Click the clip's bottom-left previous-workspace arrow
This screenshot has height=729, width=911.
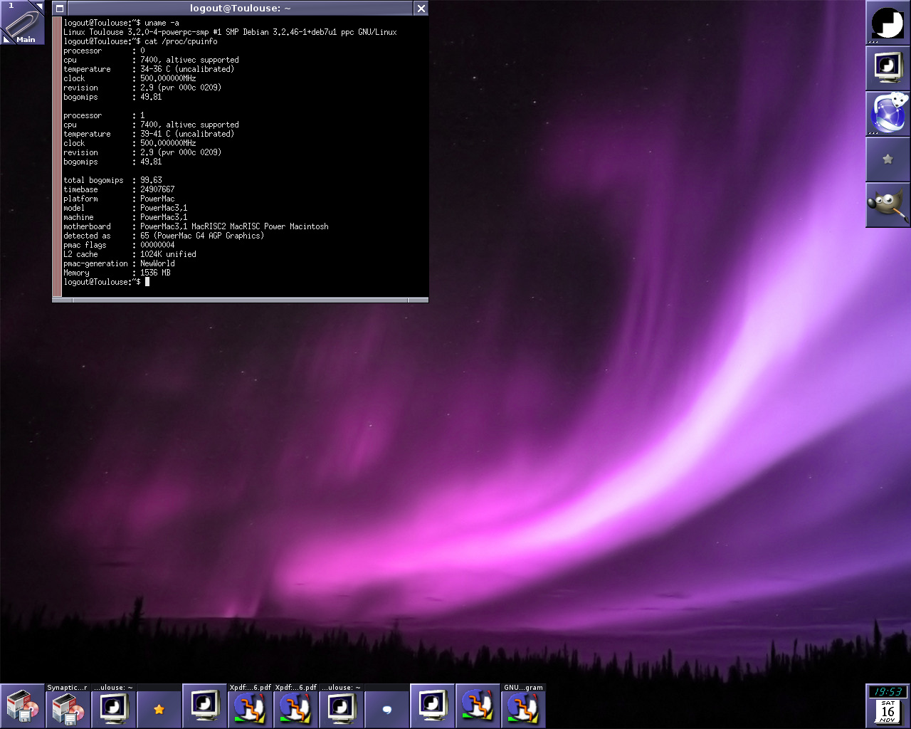(6, 40)
